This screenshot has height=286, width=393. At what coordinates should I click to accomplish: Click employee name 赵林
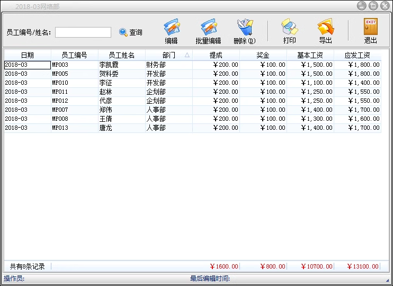point(105,92)
